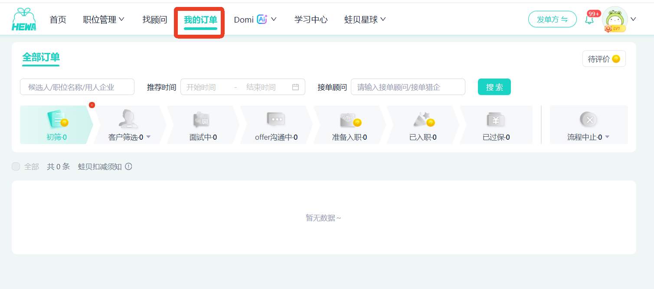Screen dimensions: 654x289
Task: Expand the 客户筛选 dropdown arrow
Action: coord(148,137)
